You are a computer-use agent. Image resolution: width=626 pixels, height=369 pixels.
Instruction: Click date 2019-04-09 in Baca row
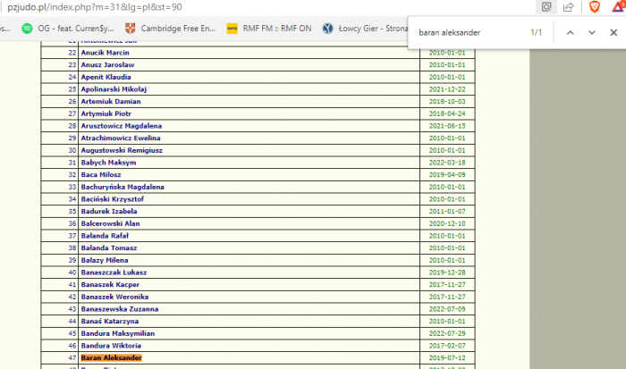coord(447,175)
